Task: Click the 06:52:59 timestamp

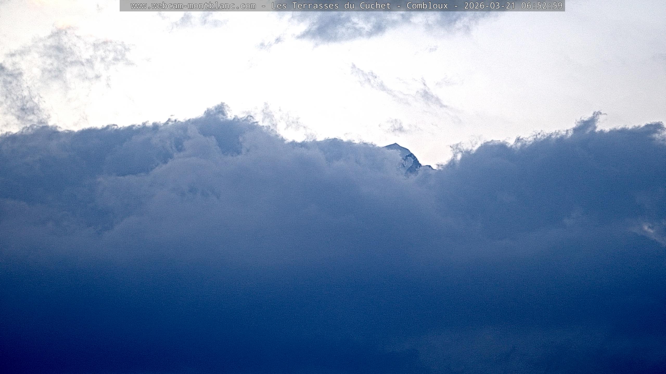Action: [x=542, y=6]
